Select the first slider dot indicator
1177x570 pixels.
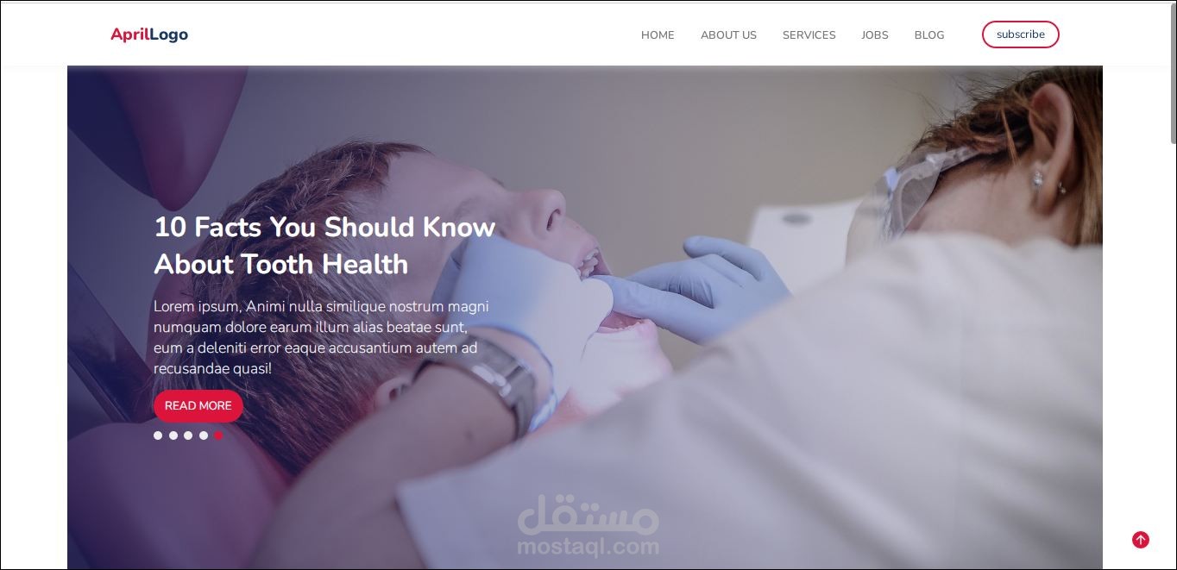158,435
